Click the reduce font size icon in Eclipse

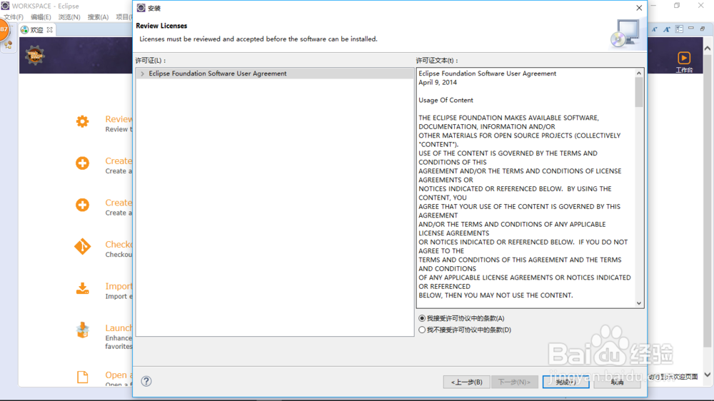point(654,29)
